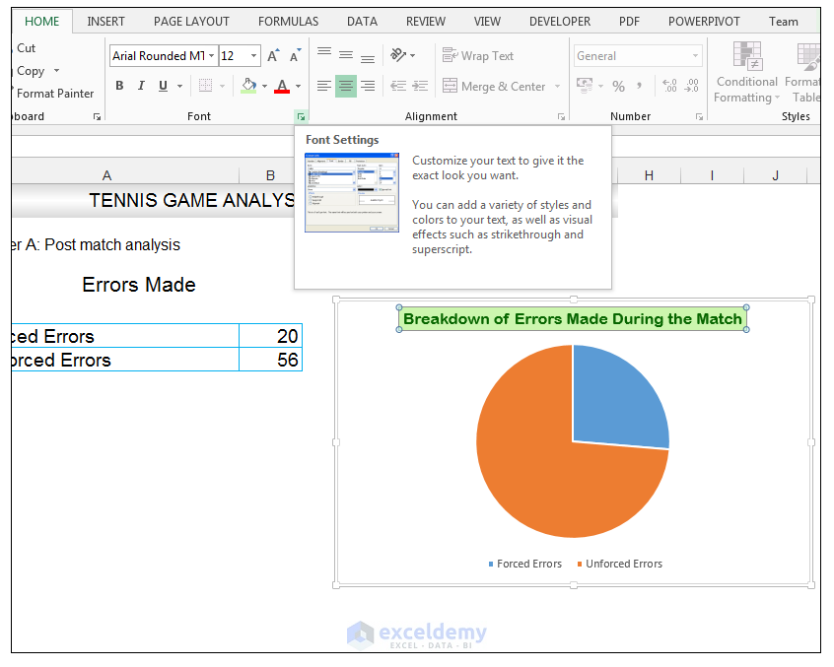
Task: Click Unforced Errors legend entry
Action: click(620, 564)
